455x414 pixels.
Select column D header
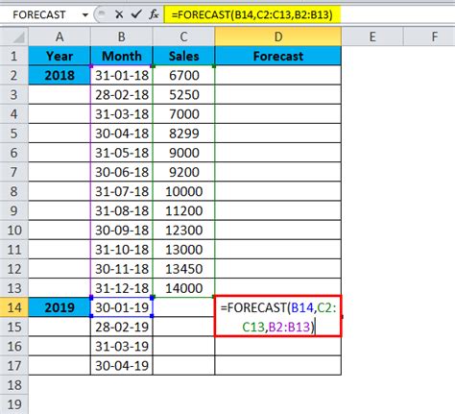pyautogui.click(x=278, y=37)
